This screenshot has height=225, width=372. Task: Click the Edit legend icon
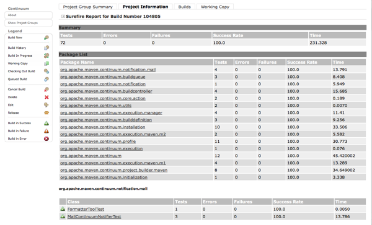tap(46, 105)
